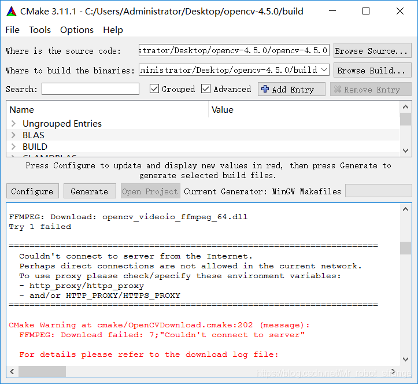Click the Browse Build button
The width and height of the screenshot is (418, 384).
[372, 71]
